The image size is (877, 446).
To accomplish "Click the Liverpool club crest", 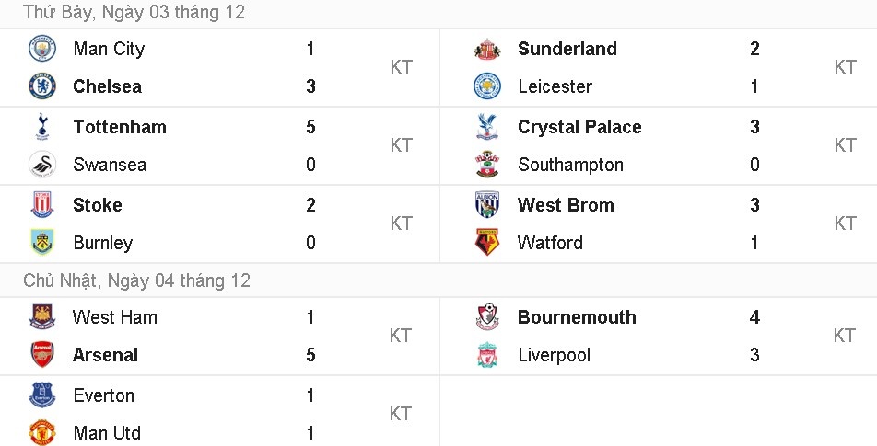I will click(x=486, y=355).
